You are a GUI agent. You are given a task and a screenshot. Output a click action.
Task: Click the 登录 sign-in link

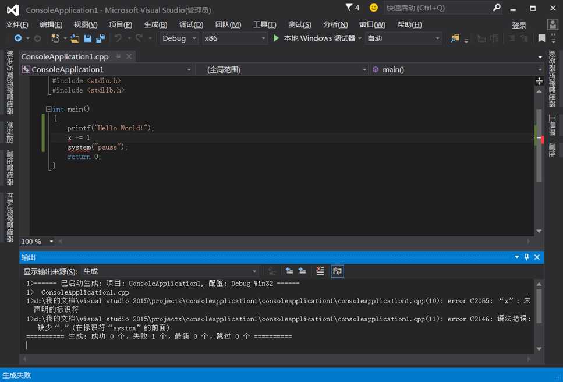pos(519,25)
